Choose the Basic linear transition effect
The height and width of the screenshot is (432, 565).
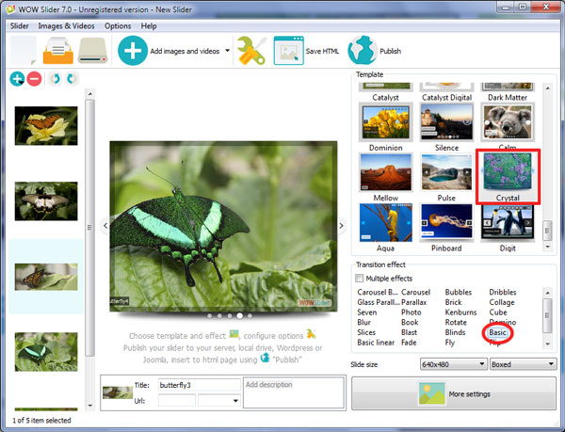pos(376,343)
